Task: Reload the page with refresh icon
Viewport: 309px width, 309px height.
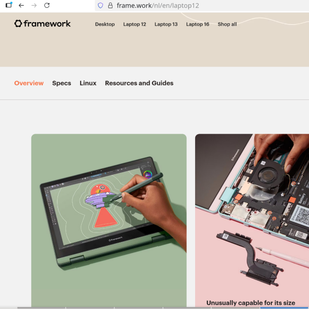Action: [47, 5]
